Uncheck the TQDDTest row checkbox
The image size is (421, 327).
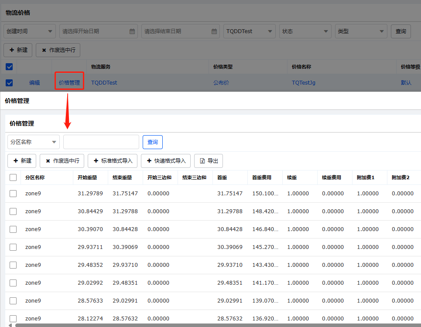coord(9,83)
